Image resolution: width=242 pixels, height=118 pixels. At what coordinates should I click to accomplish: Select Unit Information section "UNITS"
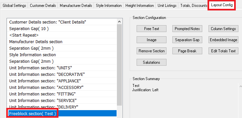(x=62, y=68)
